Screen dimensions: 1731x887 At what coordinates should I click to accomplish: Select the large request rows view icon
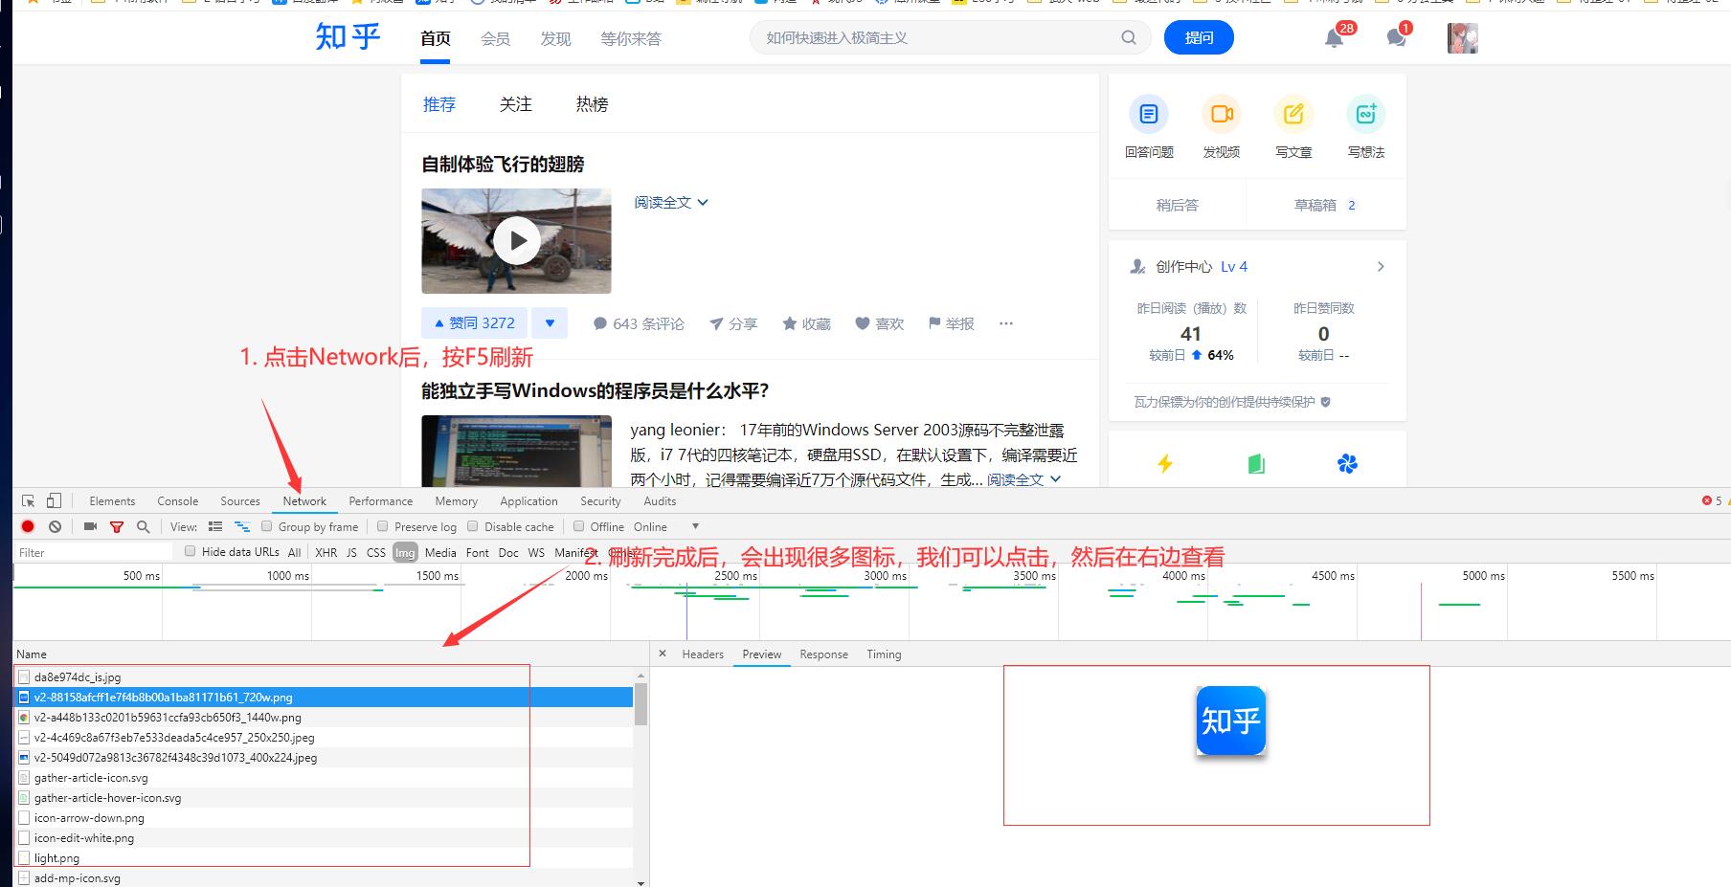tap(214, 526)
